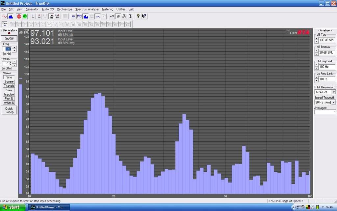Toggle the PEAK HOLD toolbar icon

pos(80,16)
